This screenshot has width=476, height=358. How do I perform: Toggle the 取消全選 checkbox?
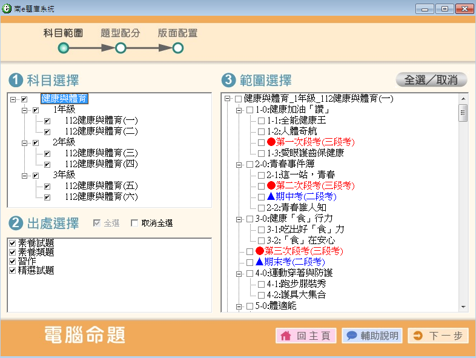point(134,224)
